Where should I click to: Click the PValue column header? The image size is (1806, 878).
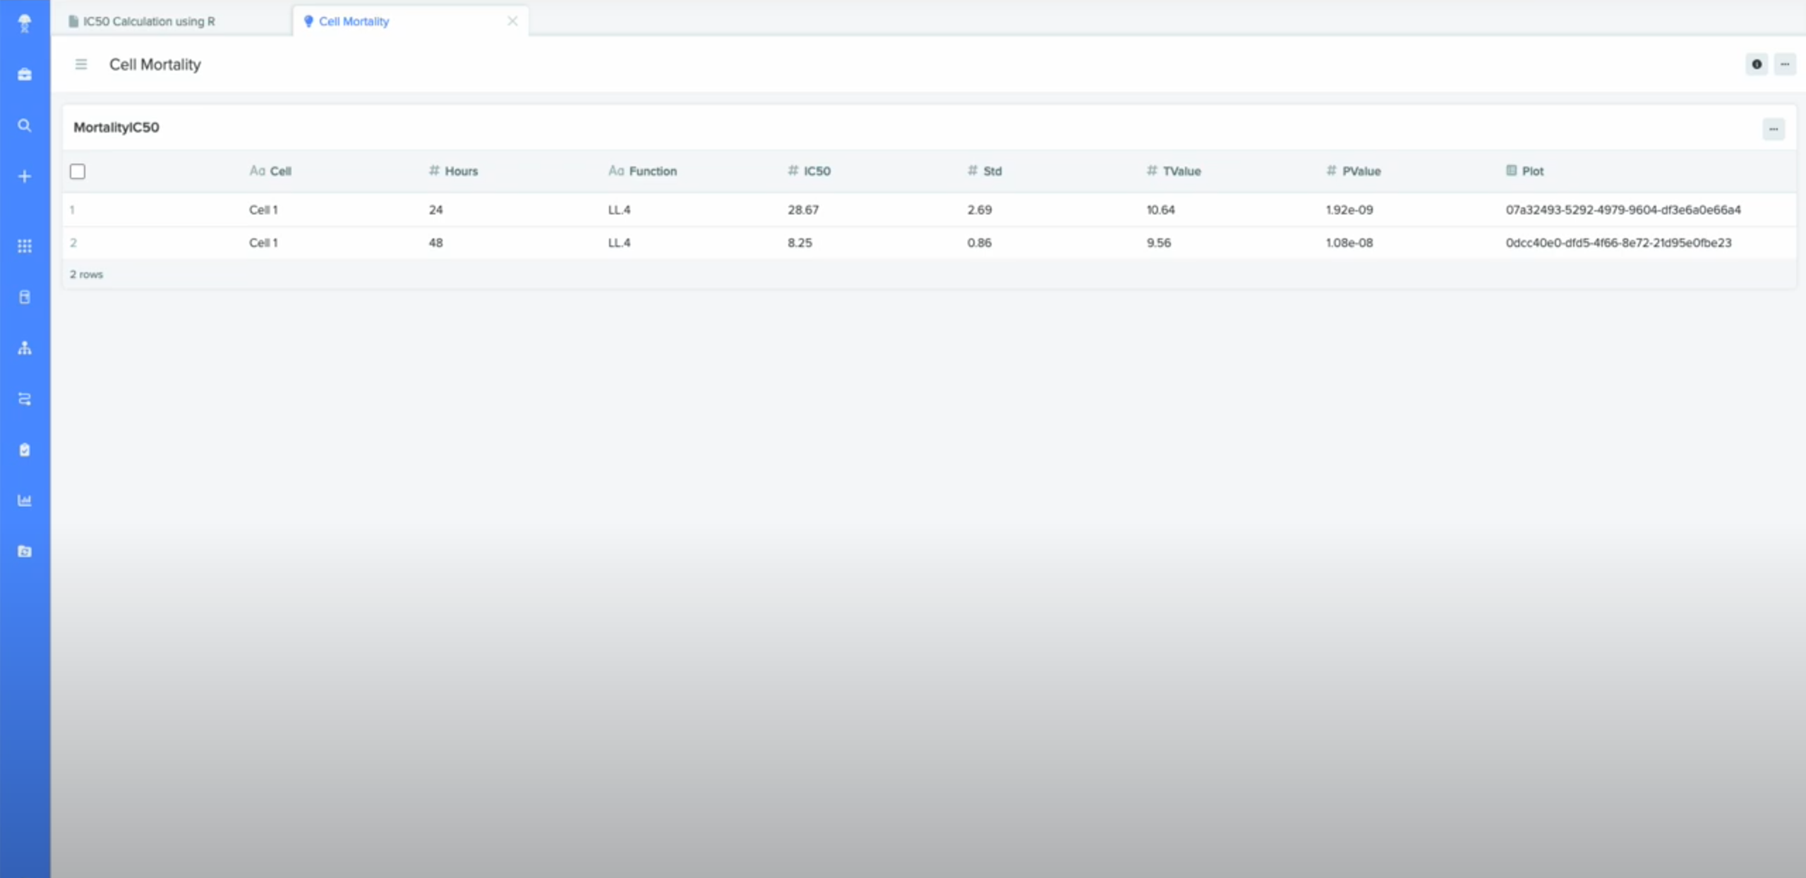pos(1361,171)
